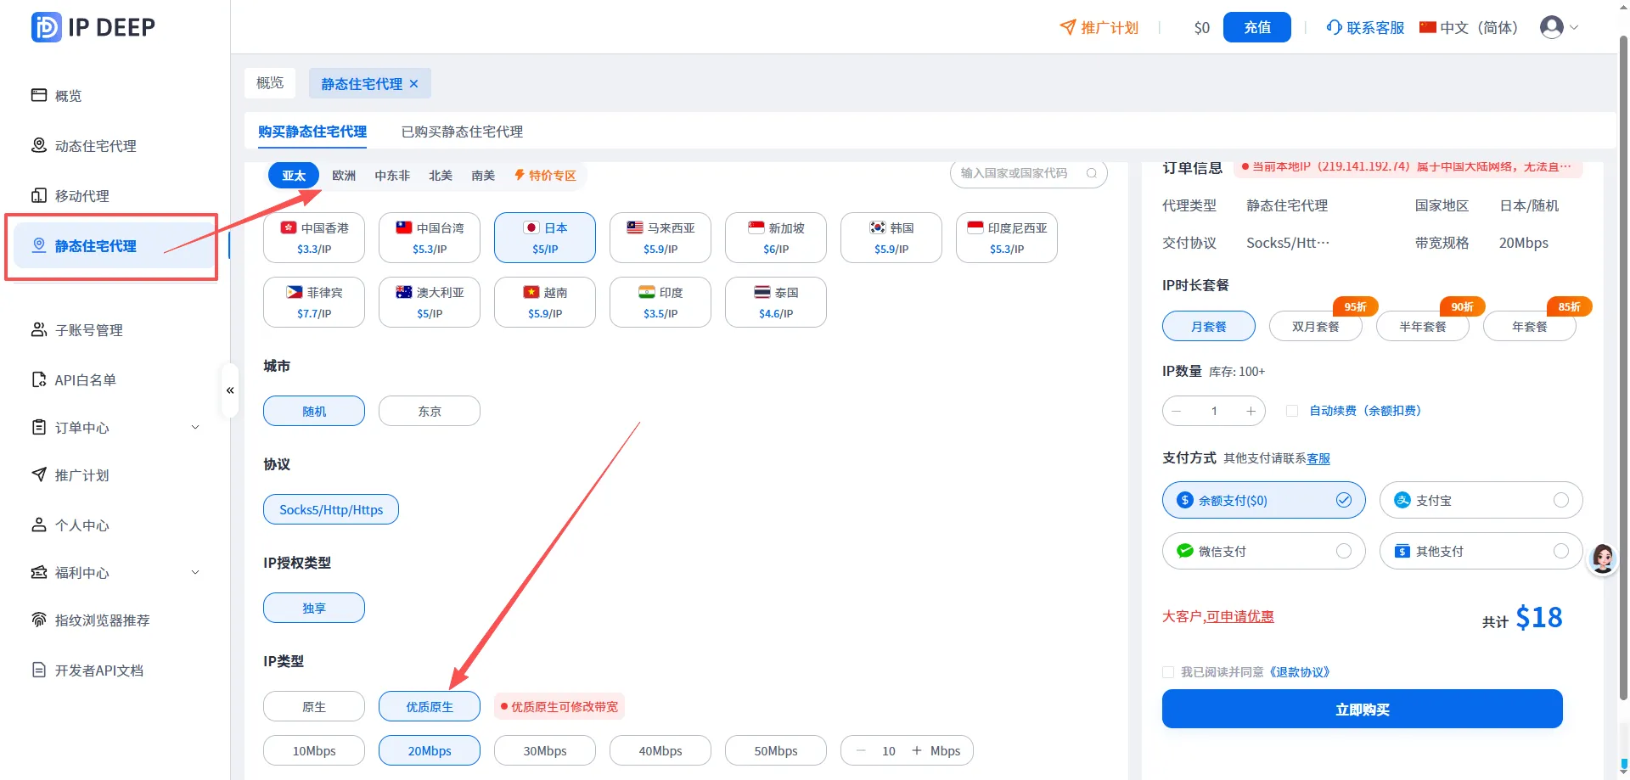Choose the 韩国 country card
The height and width of the screenshot is (780, 1630).
coord(891,238)
